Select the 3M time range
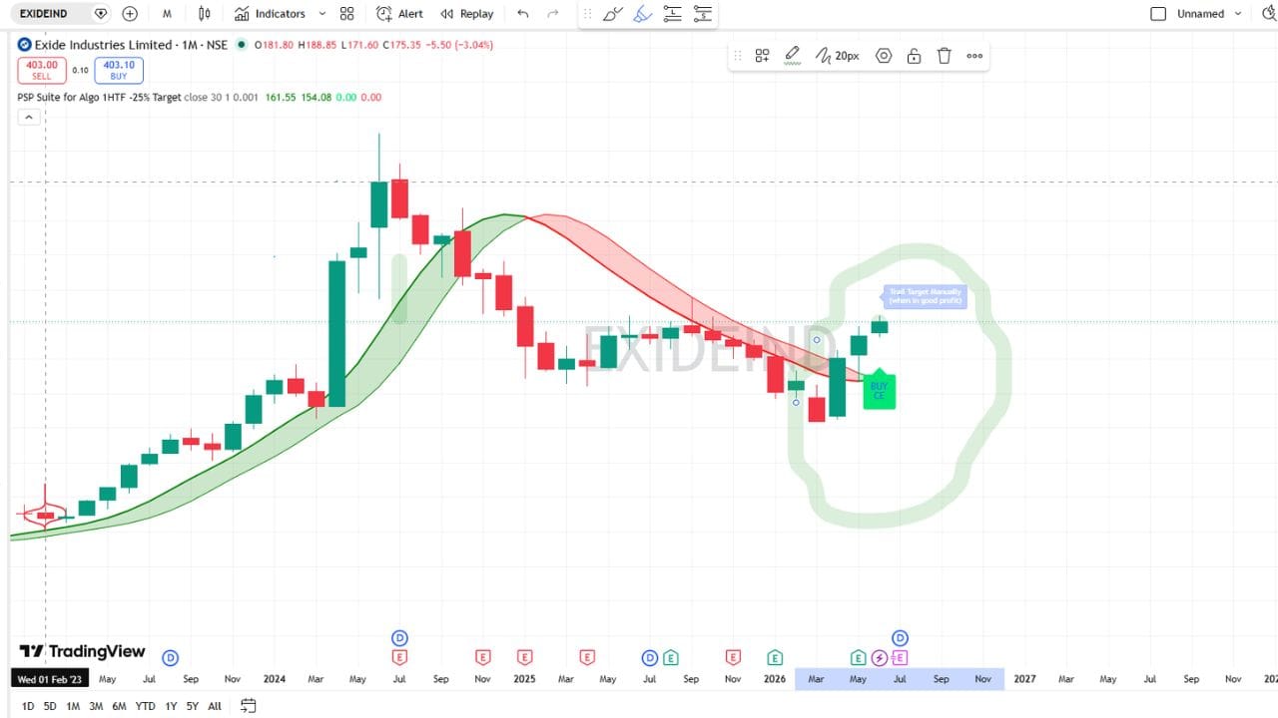1278x718 pixels. [96, 706]
